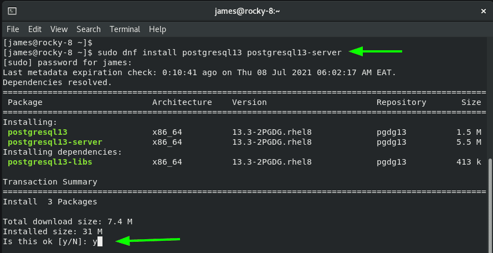493x253 pixels.
Task: Click the green postgresql13 package entry
Action: (x=38, y=132)
